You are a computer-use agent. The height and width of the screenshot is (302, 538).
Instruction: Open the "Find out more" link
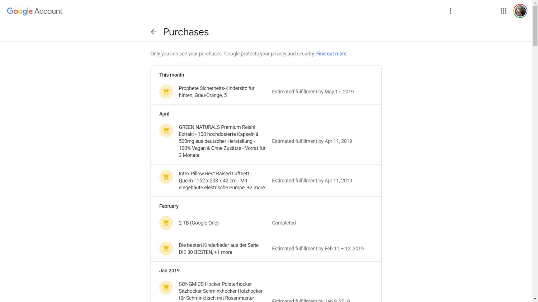tap(331, 54)
